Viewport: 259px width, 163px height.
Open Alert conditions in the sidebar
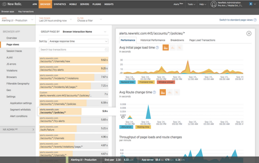pyautogui.click(x=19, y=116)
